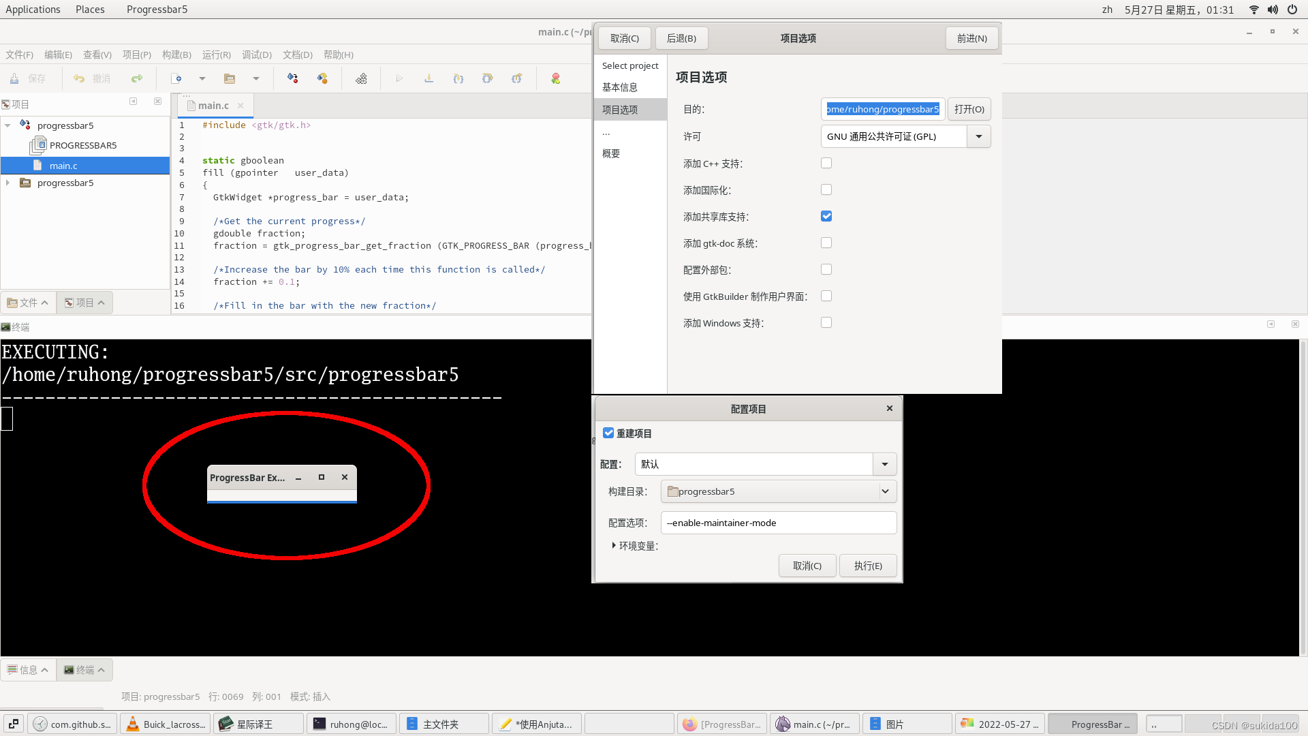Enable the 添加 C++ 支持 checkbox

[826, 164]
